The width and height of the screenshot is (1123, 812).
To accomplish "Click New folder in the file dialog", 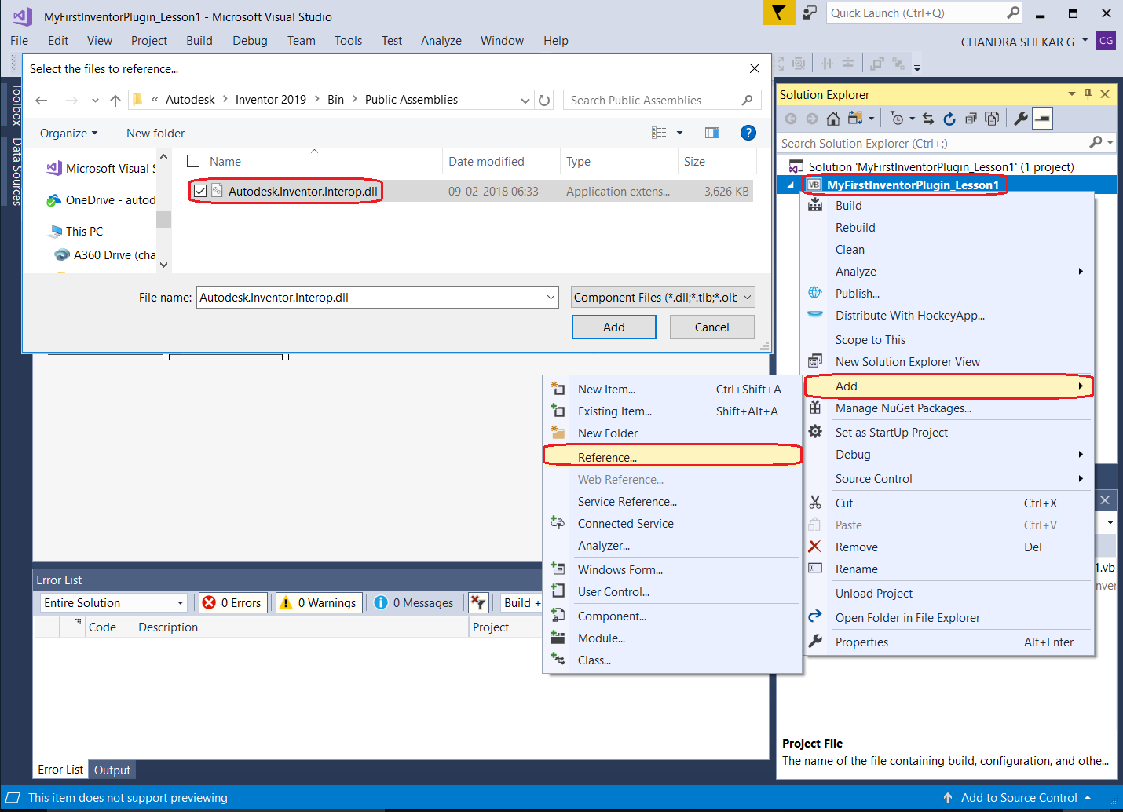I will [x=155, y=133].
